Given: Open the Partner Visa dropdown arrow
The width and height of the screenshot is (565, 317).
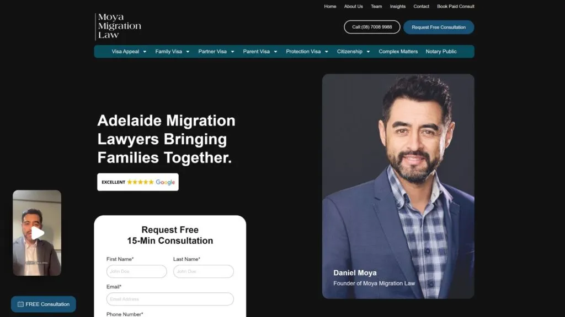Looking at the screenshot, I should coord(232,52).
